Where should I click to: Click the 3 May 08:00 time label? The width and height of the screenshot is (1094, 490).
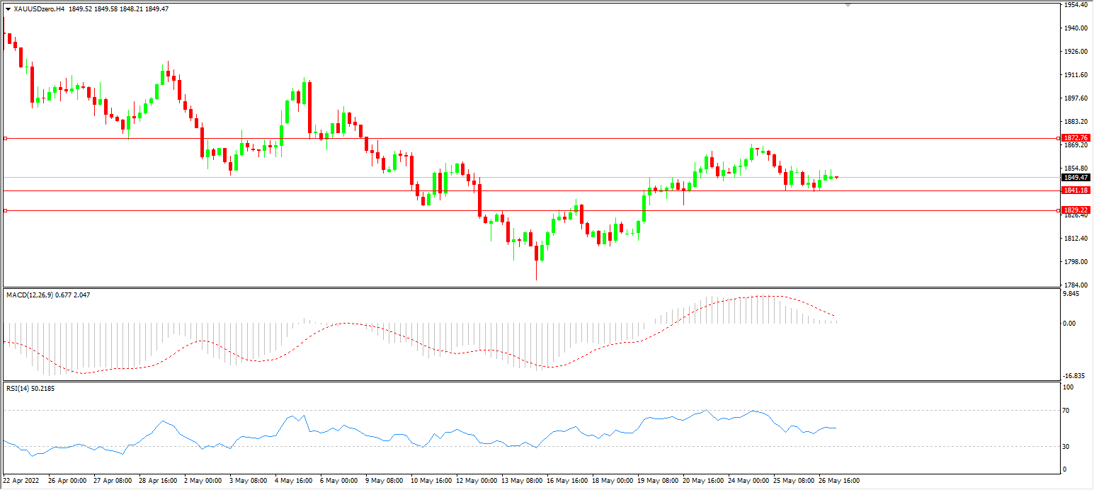click(248, 481)
